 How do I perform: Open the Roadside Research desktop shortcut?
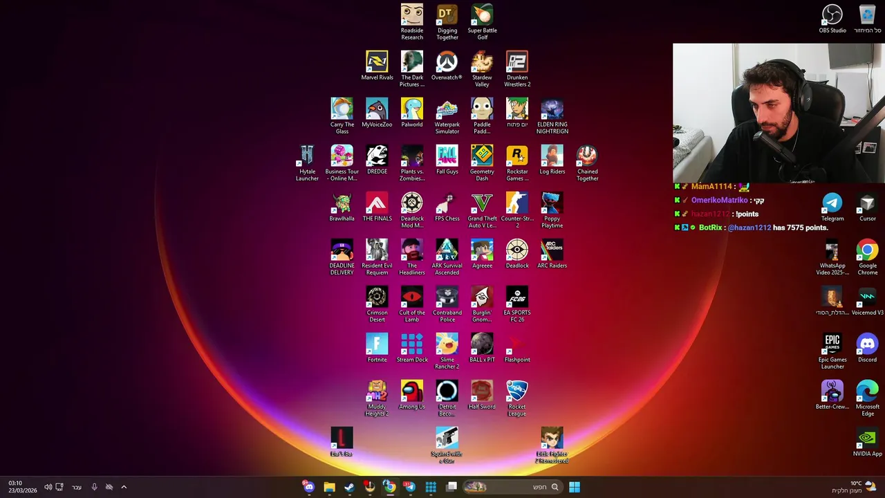(x=411, y=22)
